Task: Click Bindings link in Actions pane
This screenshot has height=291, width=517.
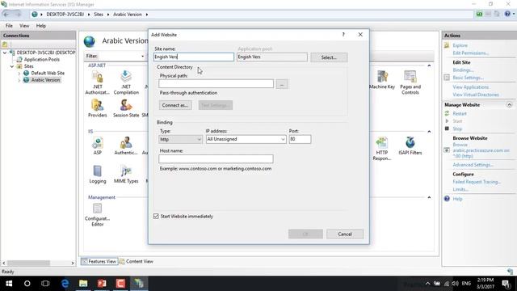Action: 463,70
